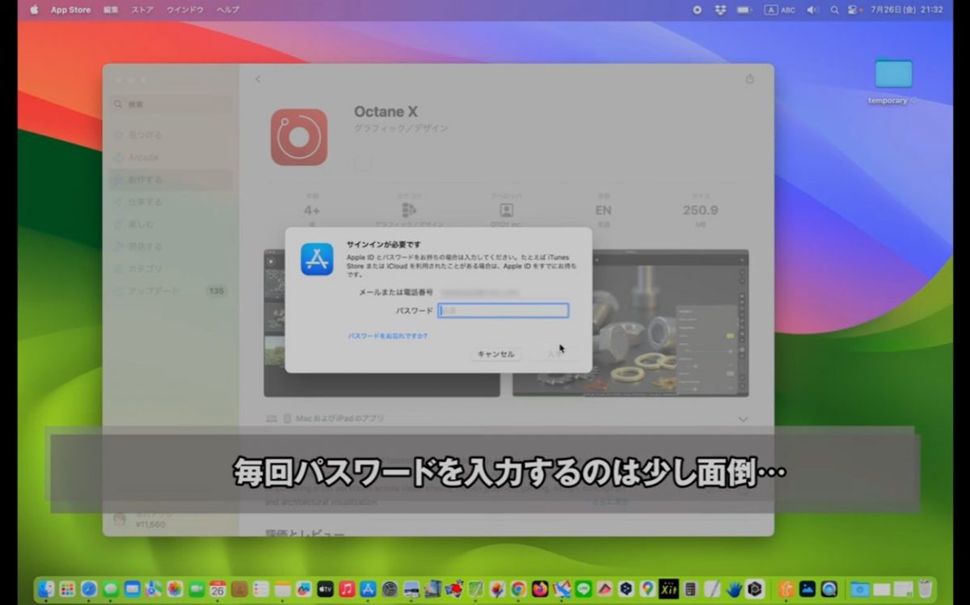Open System Settings from the Dock
This screenshot has width=970, height=605.
click(x=390, y=589)
